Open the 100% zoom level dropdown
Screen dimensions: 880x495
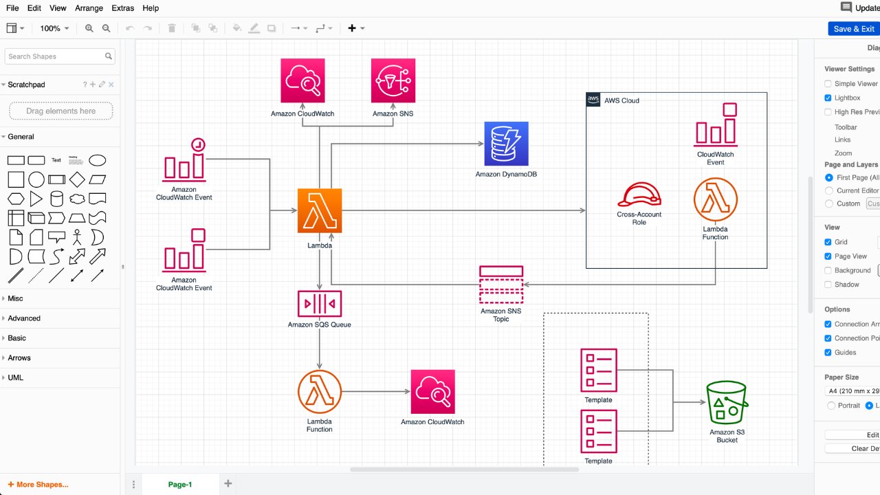coord(55,28)
